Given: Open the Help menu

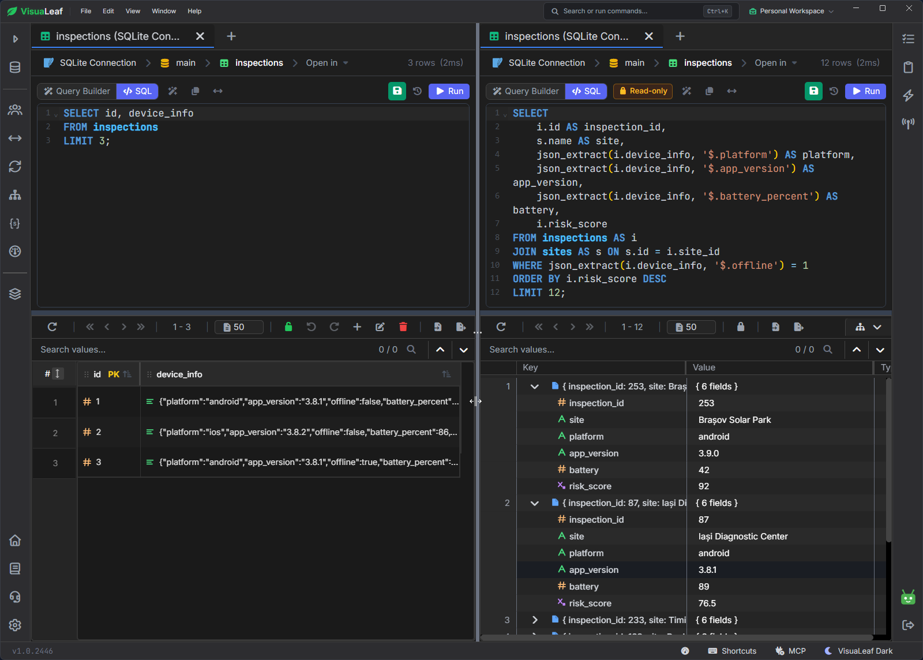Looking at the screenshot, I should pyautogui.click(x=194, y=11).
